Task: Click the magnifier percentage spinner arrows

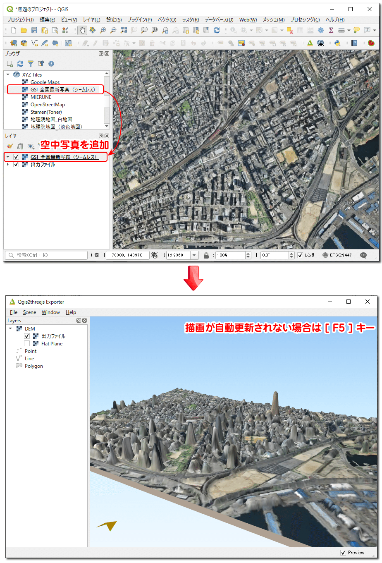Action: (248, 255)
